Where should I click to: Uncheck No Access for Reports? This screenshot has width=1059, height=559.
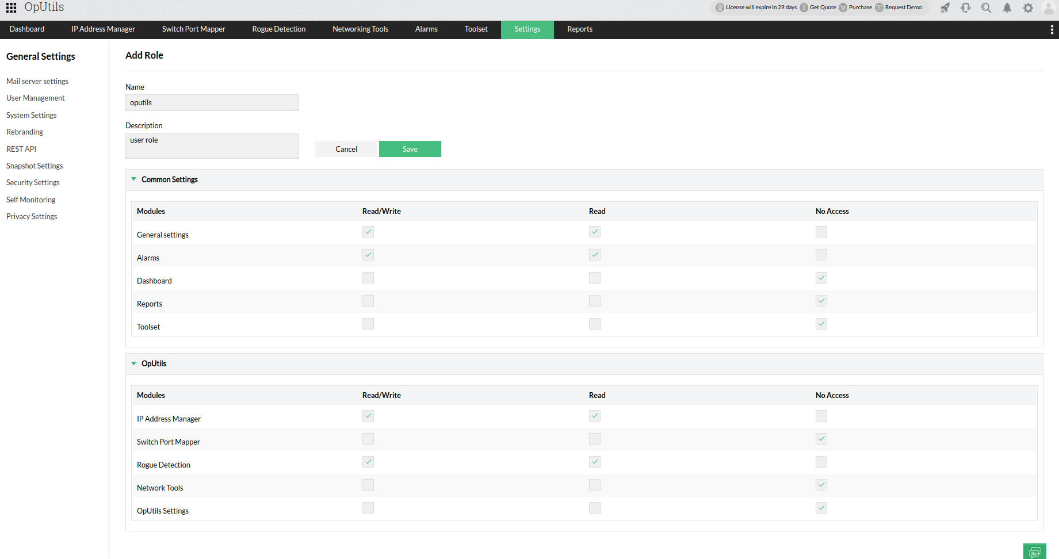pyautogui.click(x=821, y=301)
